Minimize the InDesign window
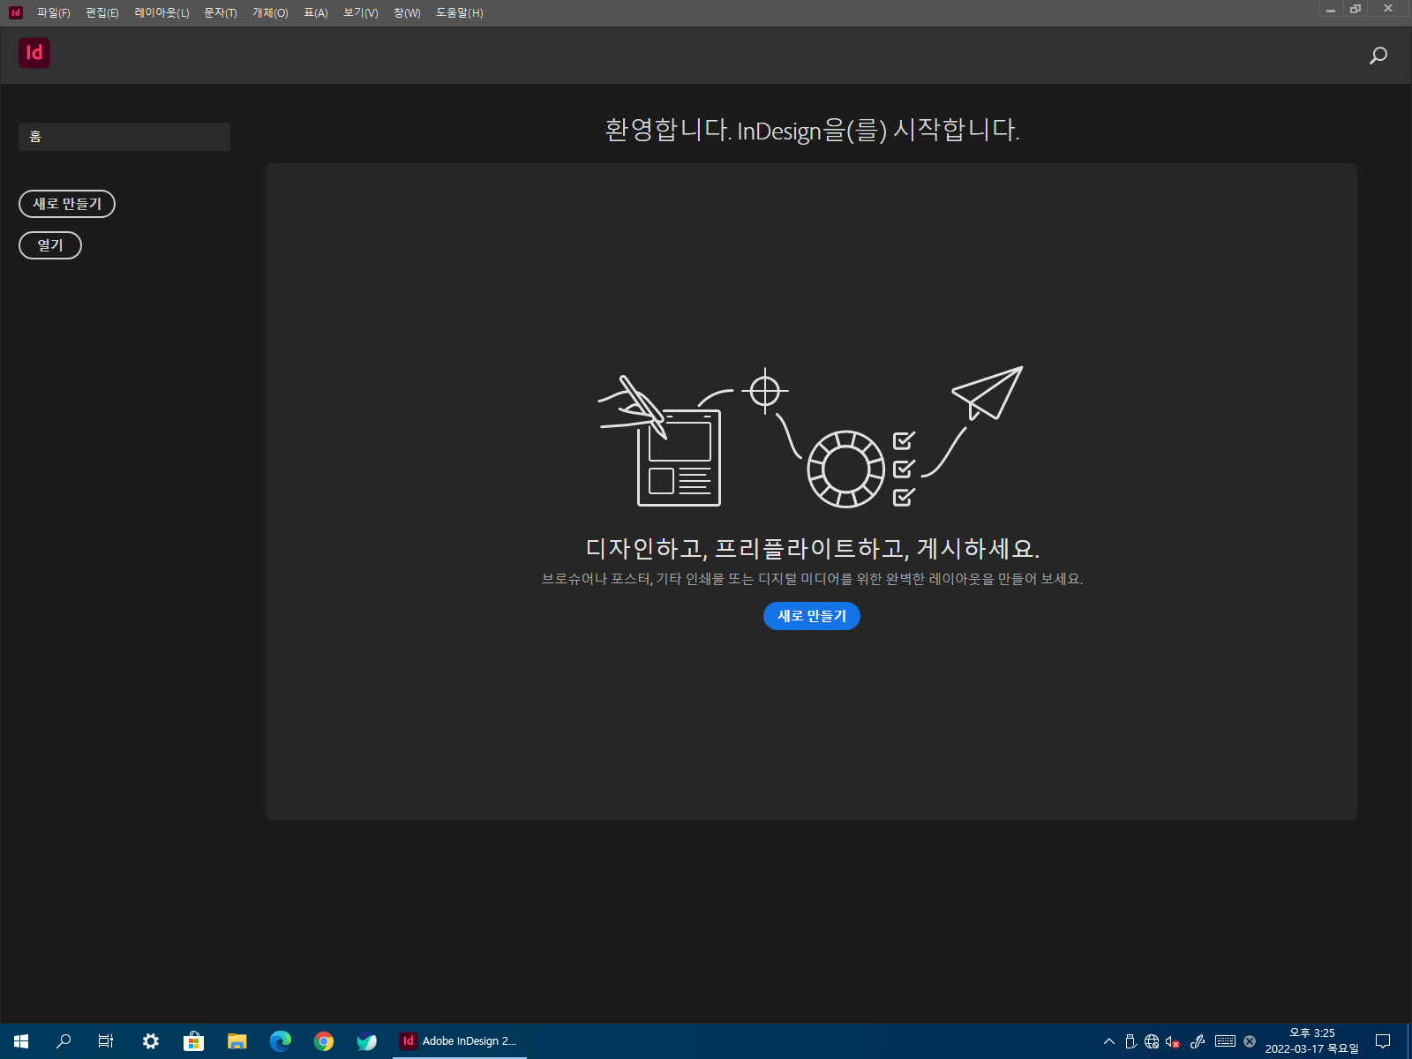 [x=1331, y=9]
